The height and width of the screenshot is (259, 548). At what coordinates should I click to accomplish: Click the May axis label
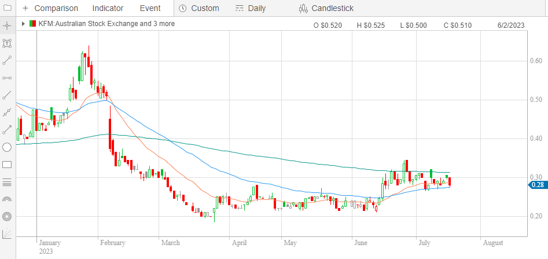pos(290,243)
